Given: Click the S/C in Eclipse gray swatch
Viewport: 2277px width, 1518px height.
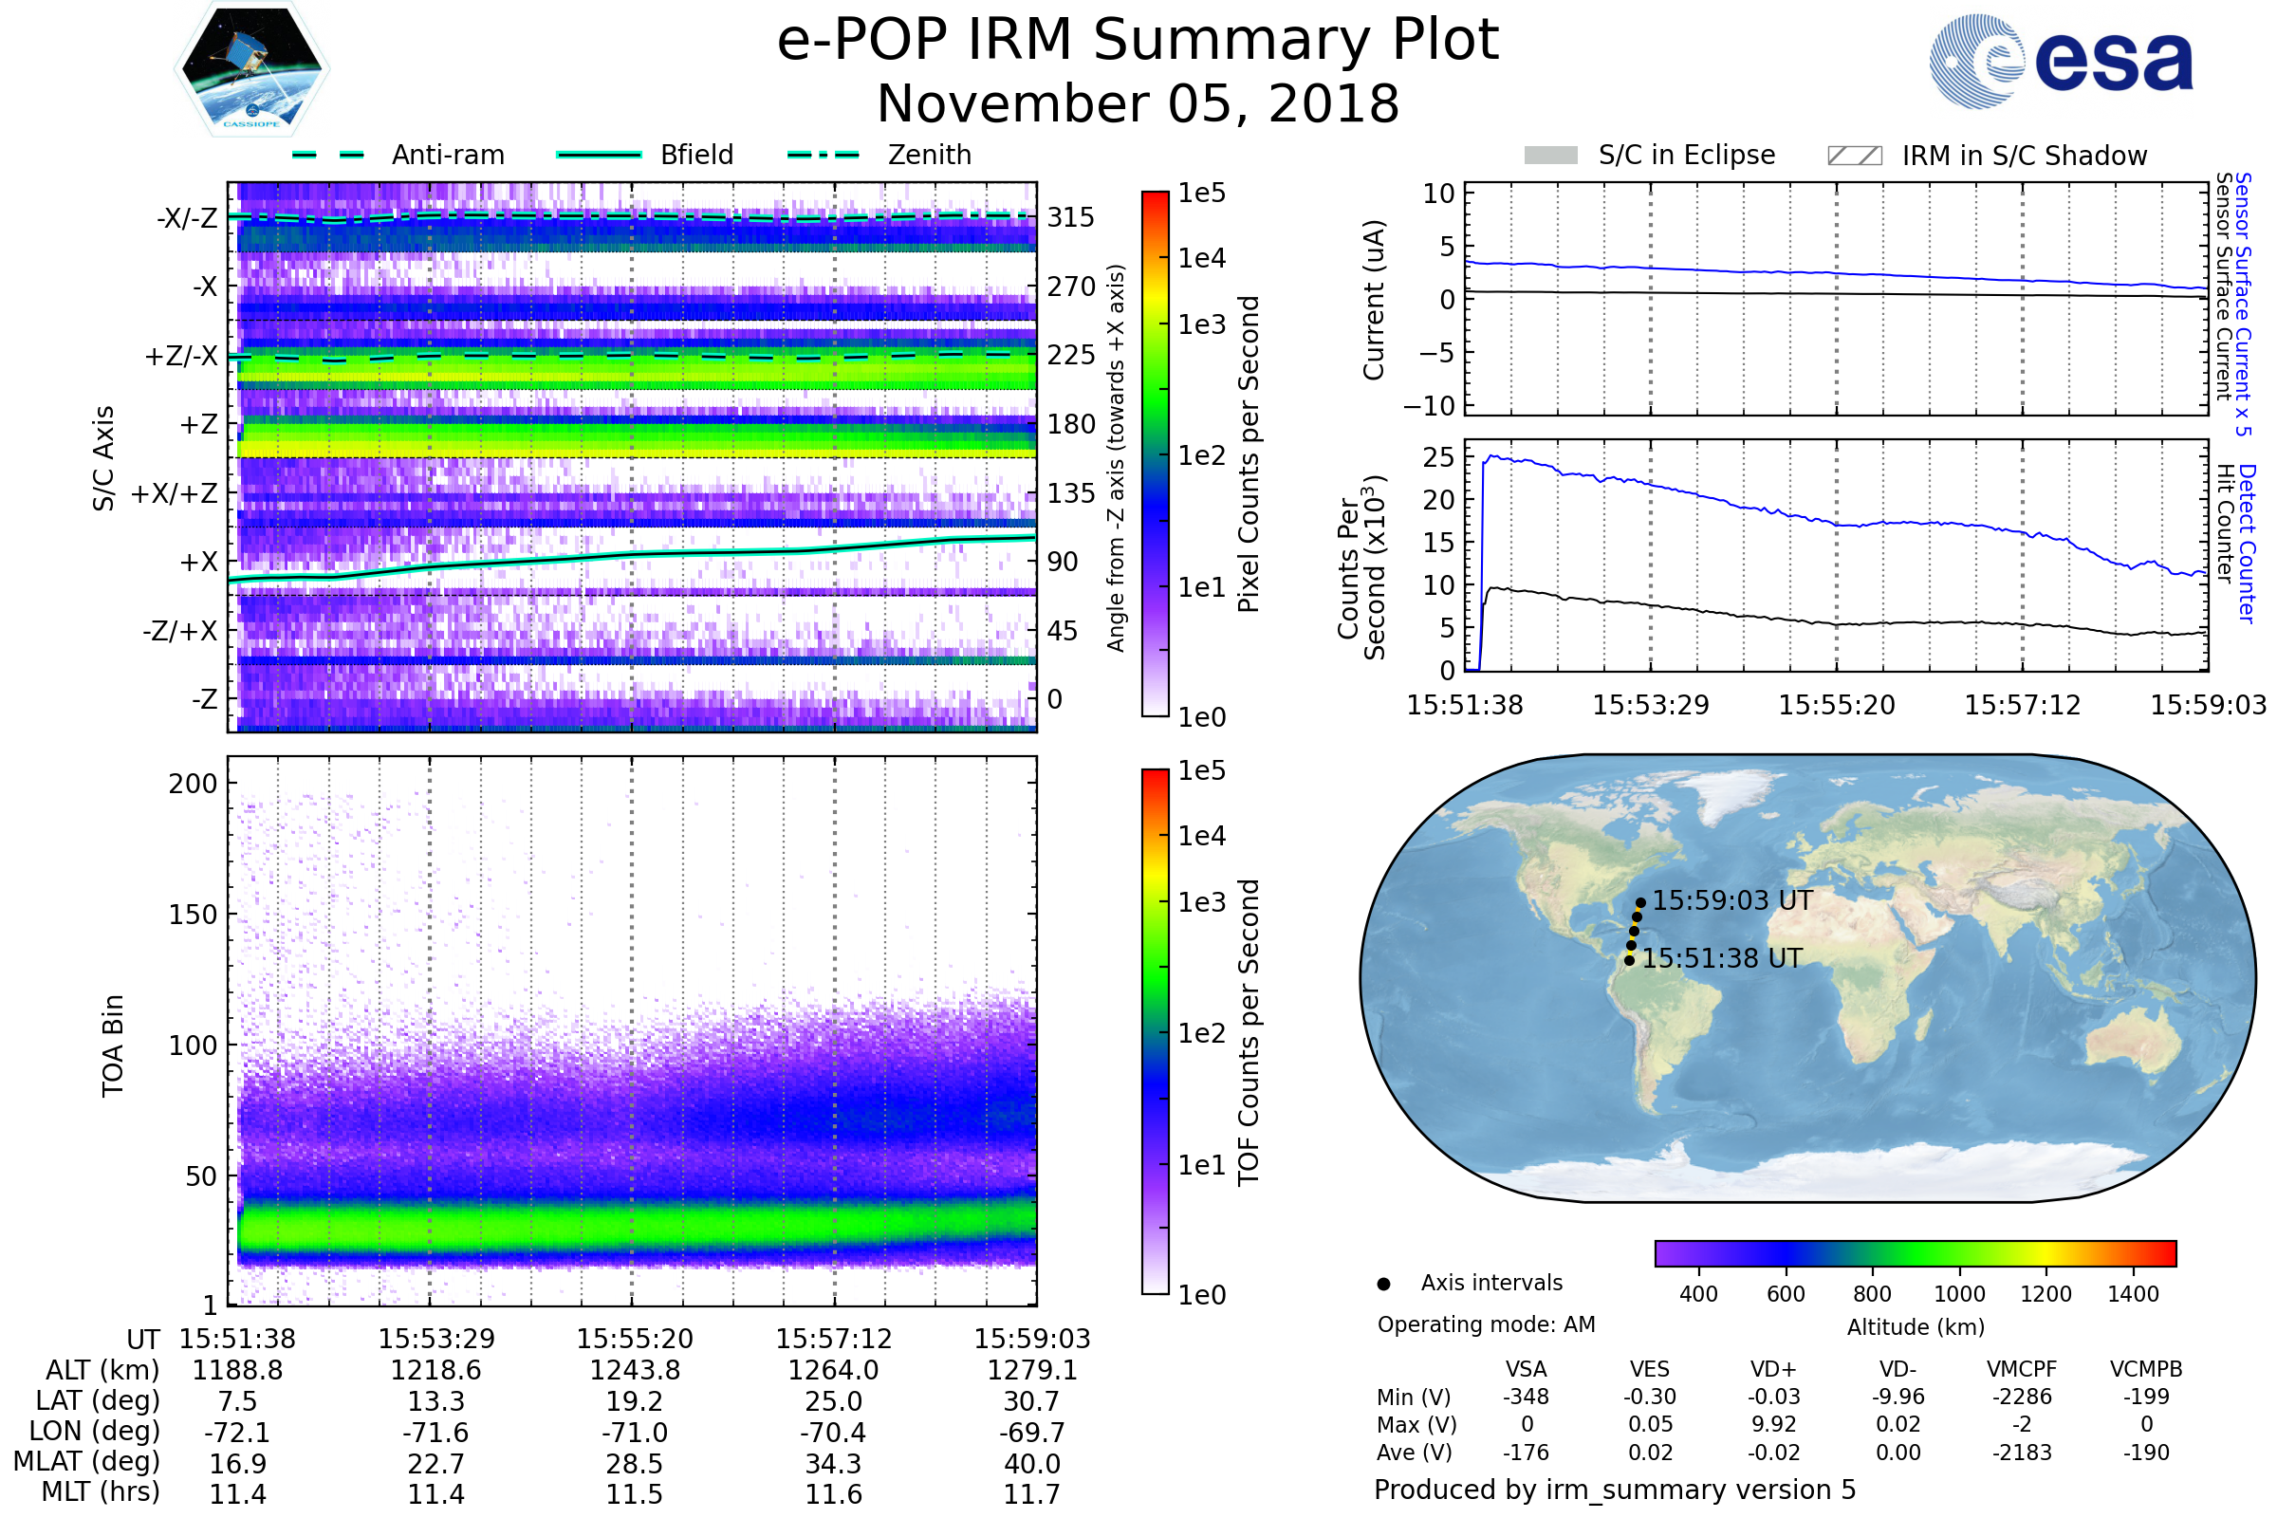Looking at the screenshot, I should (x=1550, y=156).
